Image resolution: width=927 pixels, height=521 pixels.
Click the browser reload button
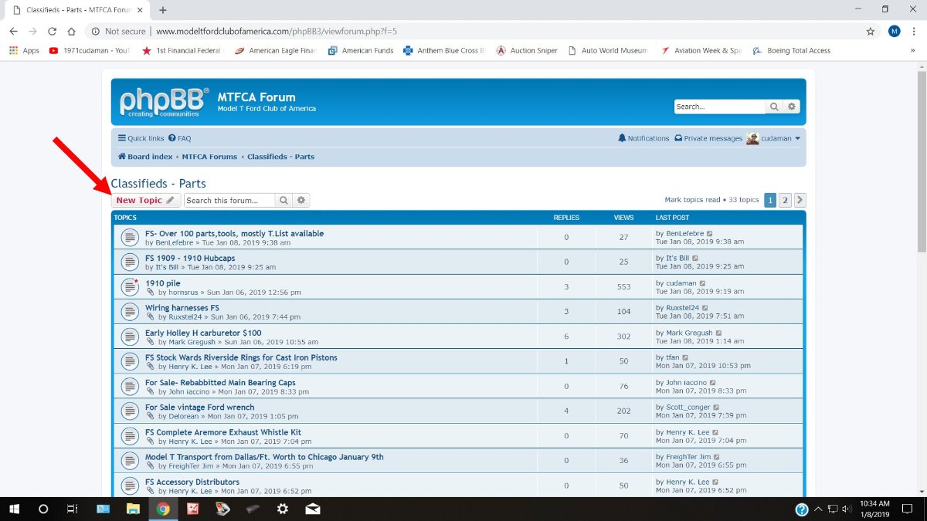pos(53,32)
